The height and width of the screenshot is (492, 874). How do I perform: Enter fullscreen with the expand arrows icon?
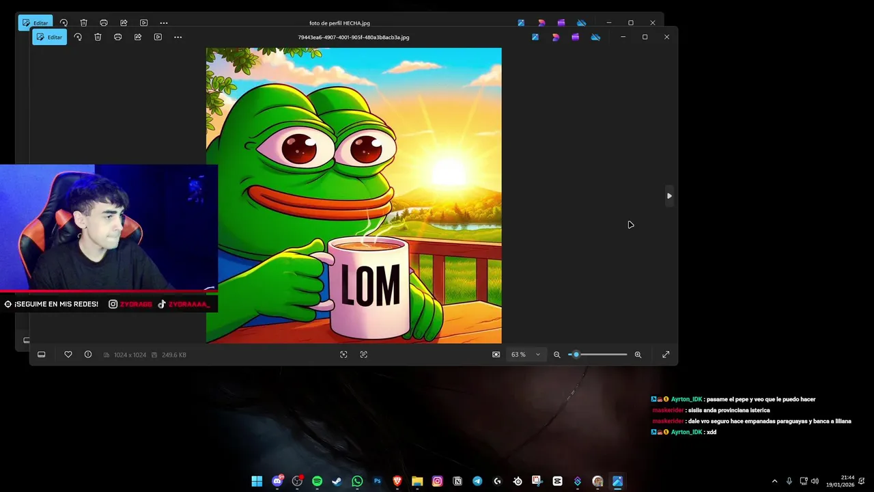(666, 355)
